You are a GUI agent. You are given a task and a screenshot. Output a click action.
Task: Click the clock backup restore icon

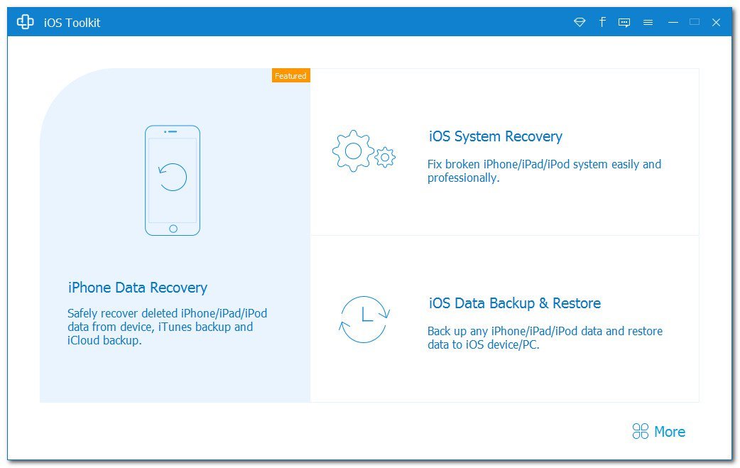(364, 320)
